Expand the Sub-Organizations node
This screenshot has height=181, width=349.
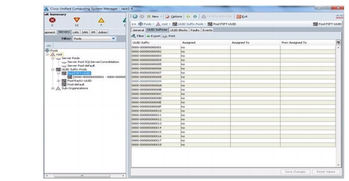click(x=53, y=88)
